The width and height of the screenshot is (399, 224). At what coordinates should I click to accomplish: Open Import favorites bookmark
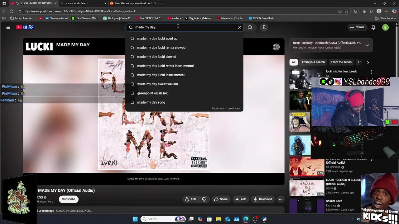(x=21, y=18)
